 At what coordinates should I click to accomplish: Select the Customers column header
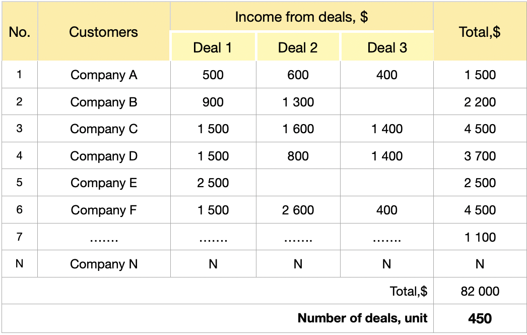click(103, 32)
